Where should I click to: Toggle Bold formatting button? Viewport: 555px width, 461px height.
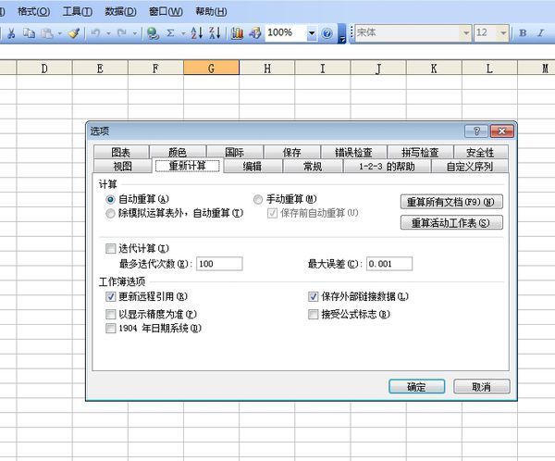pos(523,33)
